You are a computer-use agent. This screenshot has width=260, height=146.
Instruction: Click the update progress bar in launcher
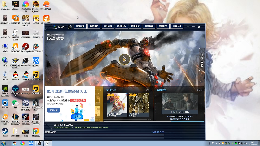[104, 135]
